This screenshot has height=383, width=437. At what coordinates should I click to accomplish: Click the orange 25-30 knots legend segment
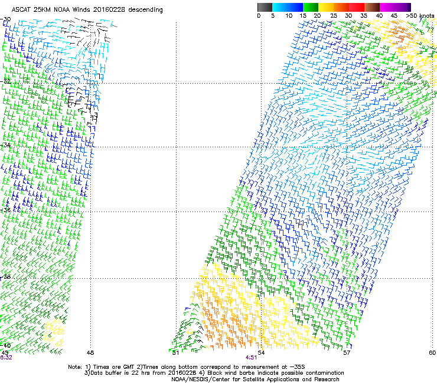pos(341,7)
